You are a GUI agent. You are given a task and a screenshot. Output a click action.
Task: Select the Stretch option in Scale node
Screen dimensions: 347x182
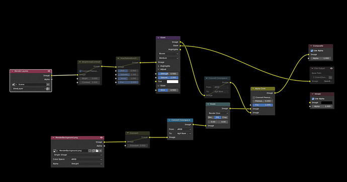click(x=210, y=118)
